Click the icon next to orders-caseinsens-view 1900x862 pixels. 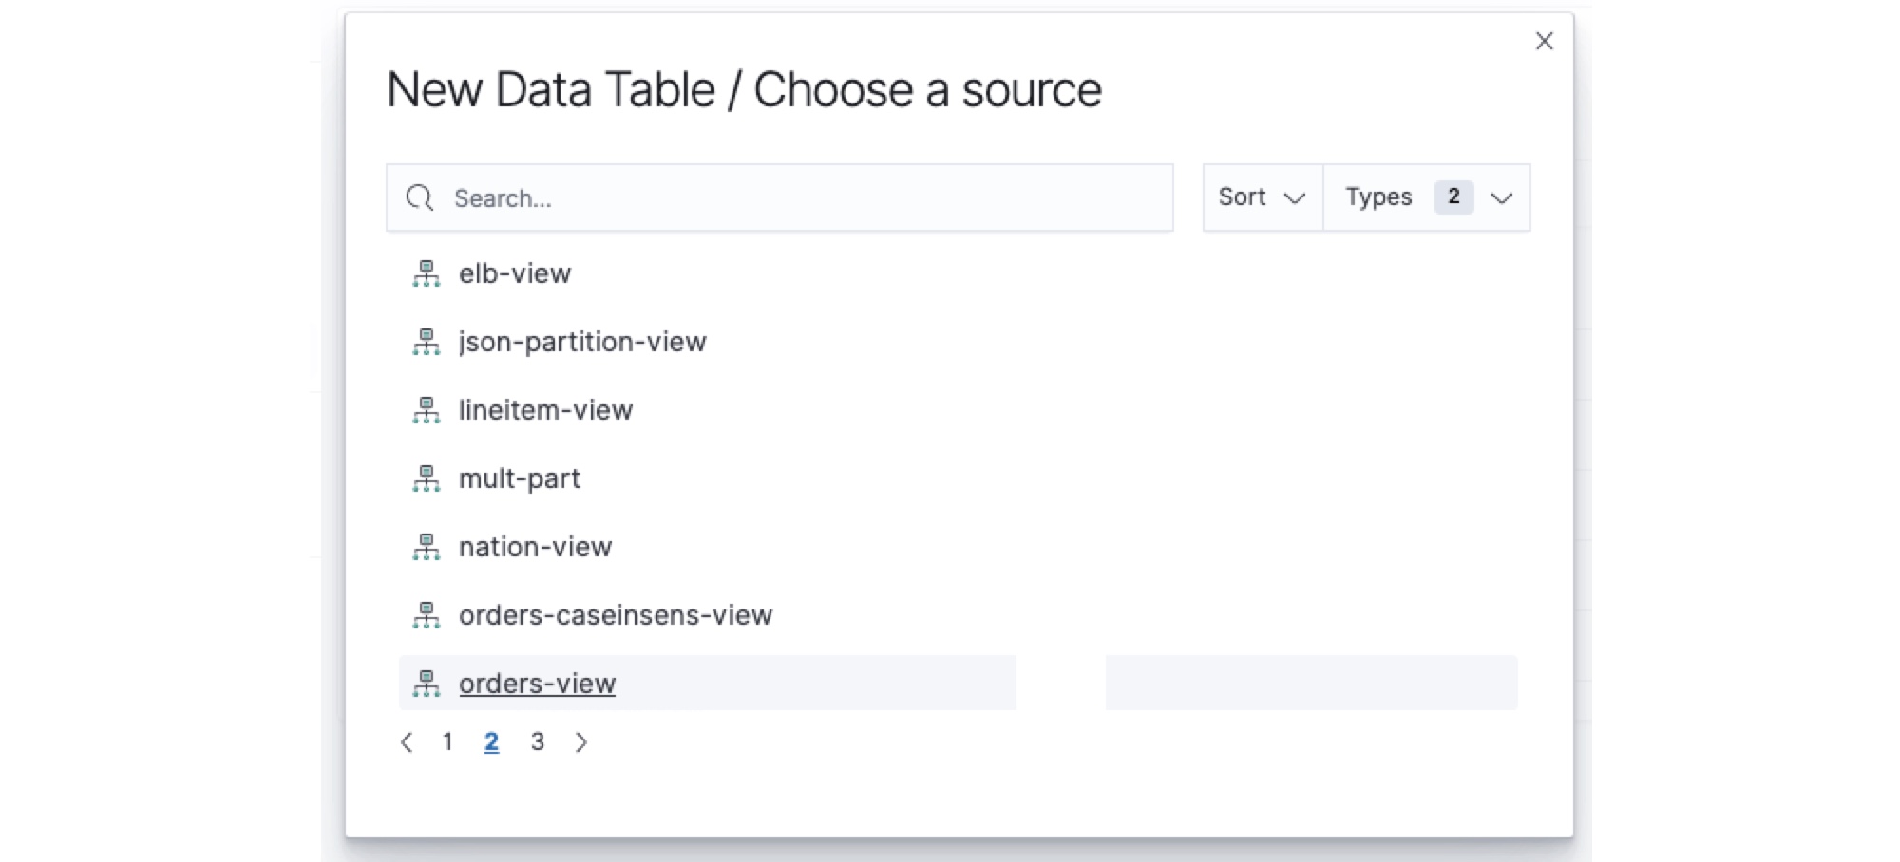[427, 616]
